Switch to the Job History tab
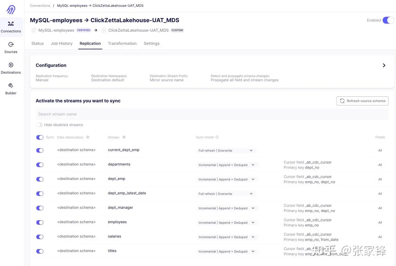 point(62,44)
